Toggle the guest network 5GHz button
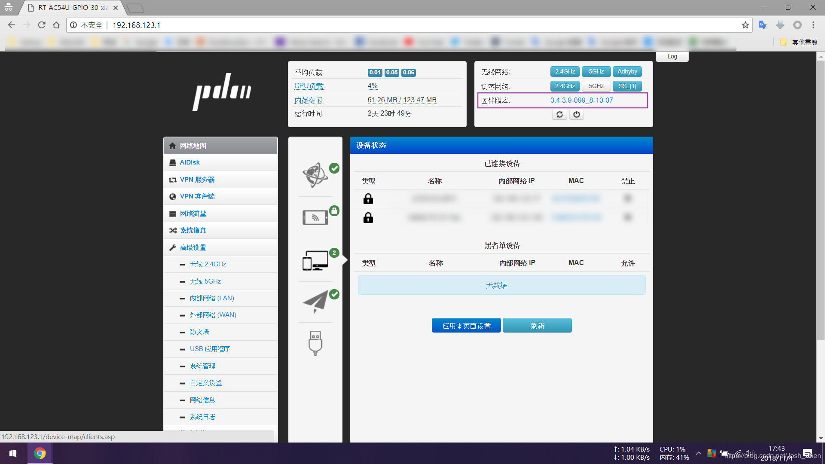The image size is (825, 464). tap(596, 86)
